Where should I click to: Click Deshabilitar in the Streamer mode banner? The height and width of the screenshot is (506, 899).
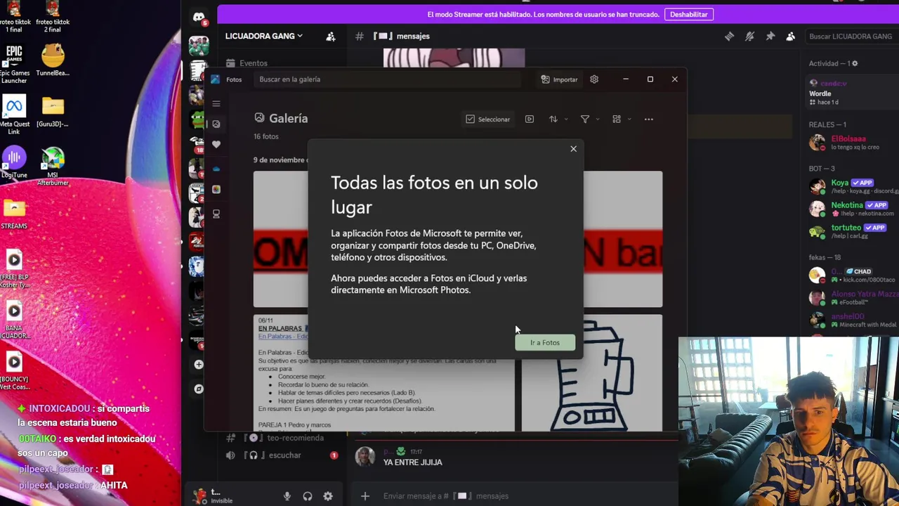pos(688,14)
